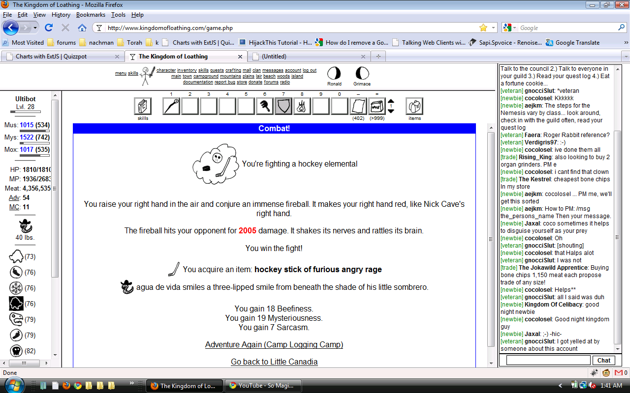Screen dimensions: 630x393
Task: Open the campground link
Action: 206,76
